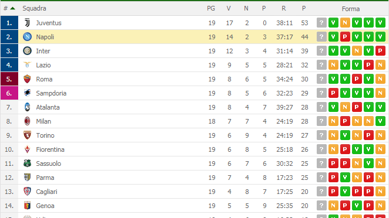The height and width of the screenshot is (218, 389).
Task: Click the Napoli club crest
Action: pyautogui.click(x=27, y=37)
